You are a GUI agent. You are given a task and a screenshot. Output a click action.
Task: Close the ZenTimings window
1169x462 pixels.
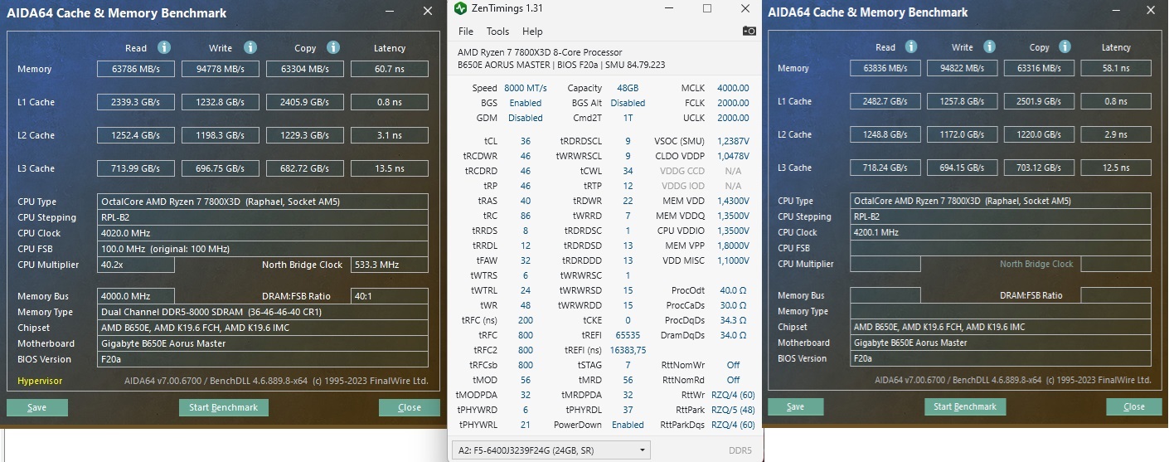[745, 8]
